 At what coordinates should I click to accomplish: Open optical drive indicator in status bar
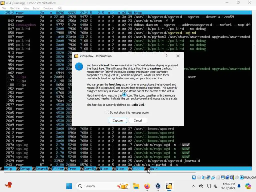point(199,177)
